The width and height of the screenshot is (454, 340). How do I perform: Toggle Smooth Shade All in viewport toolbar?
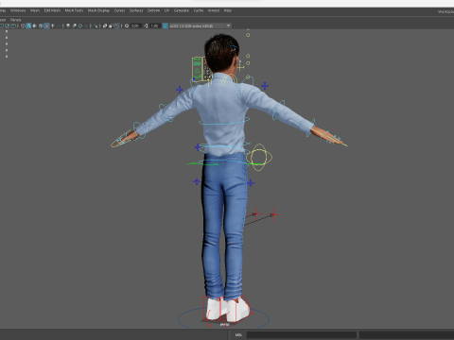click(x=28, y=25)
